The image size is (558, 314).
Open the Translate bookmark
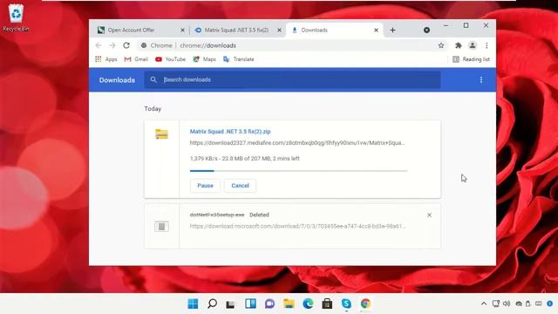coord(238,59)
